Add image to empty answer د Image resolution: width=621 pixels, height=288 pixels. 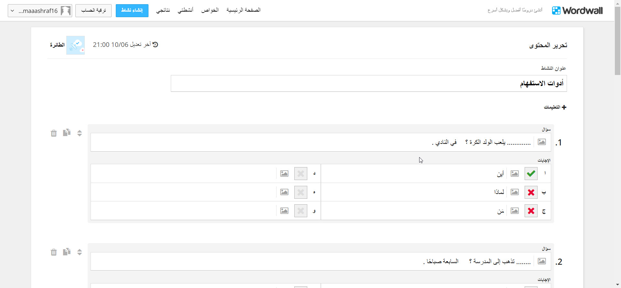pyautogui.click(x=284, y=174)
